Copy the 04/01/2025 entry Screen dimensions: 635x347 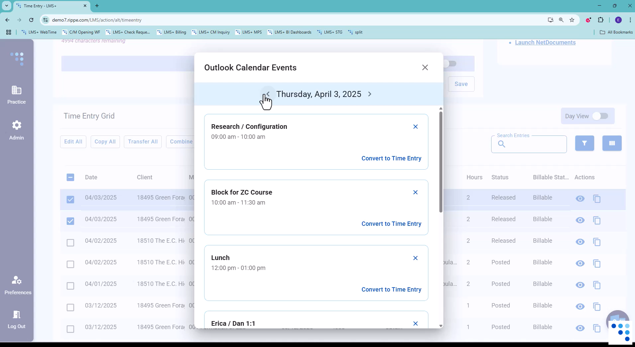tap(597, 285)
